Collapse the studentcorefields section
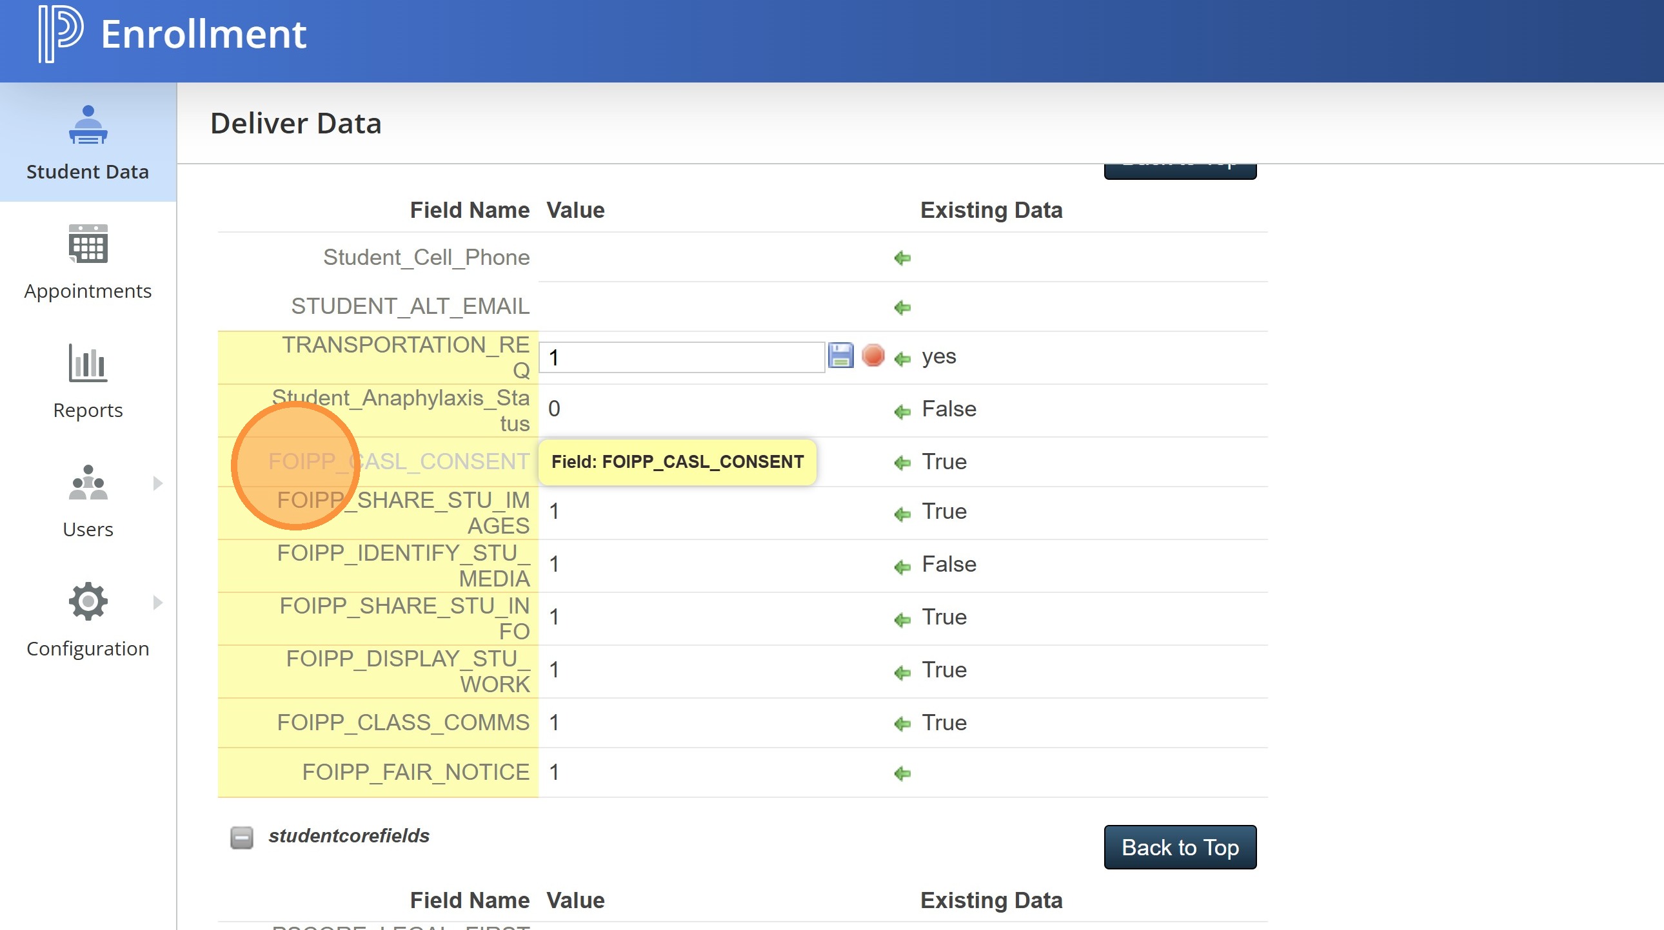1664x930 pixels. 242,838
